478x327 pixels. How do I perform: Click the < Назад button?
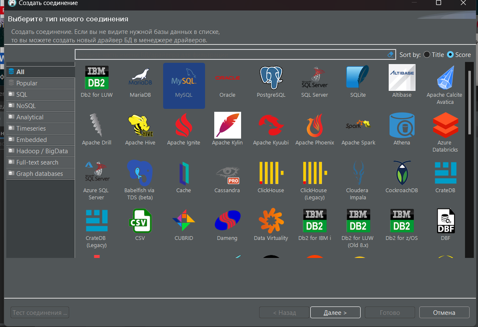tap(284, 312)
